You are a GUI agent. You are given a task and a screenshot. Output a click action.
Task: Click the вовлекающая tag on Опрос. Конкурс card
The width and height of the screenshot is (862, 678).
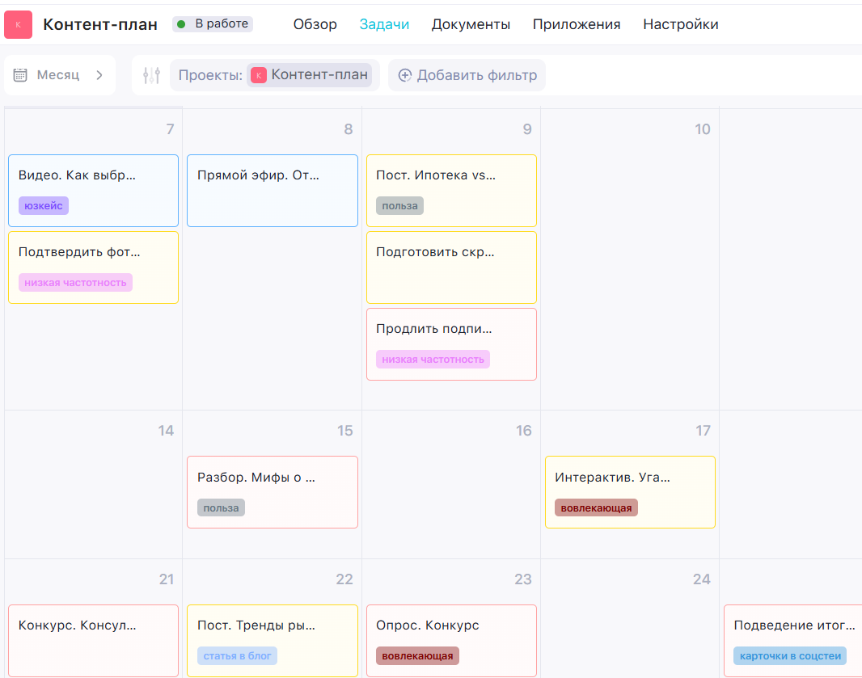[417, 656]
